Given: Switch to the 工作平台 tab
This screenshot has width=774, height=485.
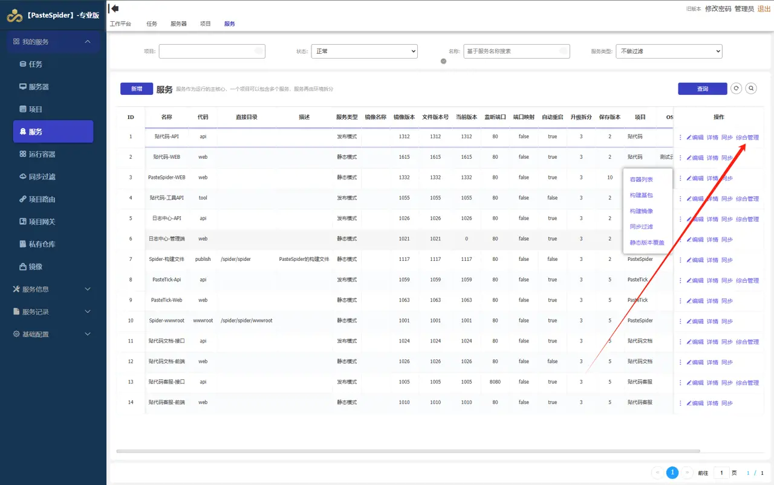Looking at the screenshot, I should pyautogui.click(x=120, y=24).
